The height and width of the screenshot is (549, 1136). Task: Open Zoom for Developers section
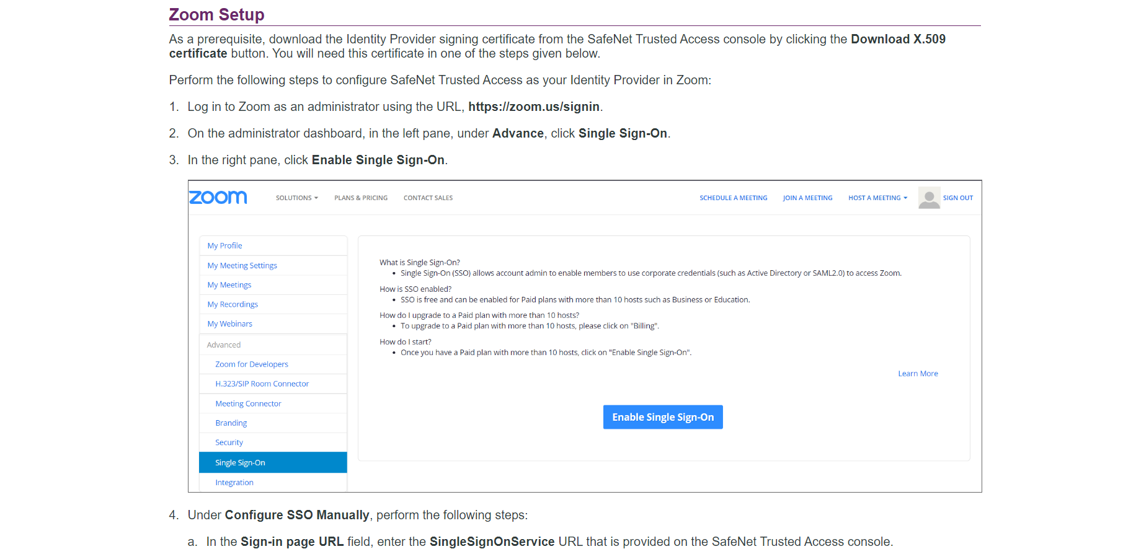(x=251, y=364)
